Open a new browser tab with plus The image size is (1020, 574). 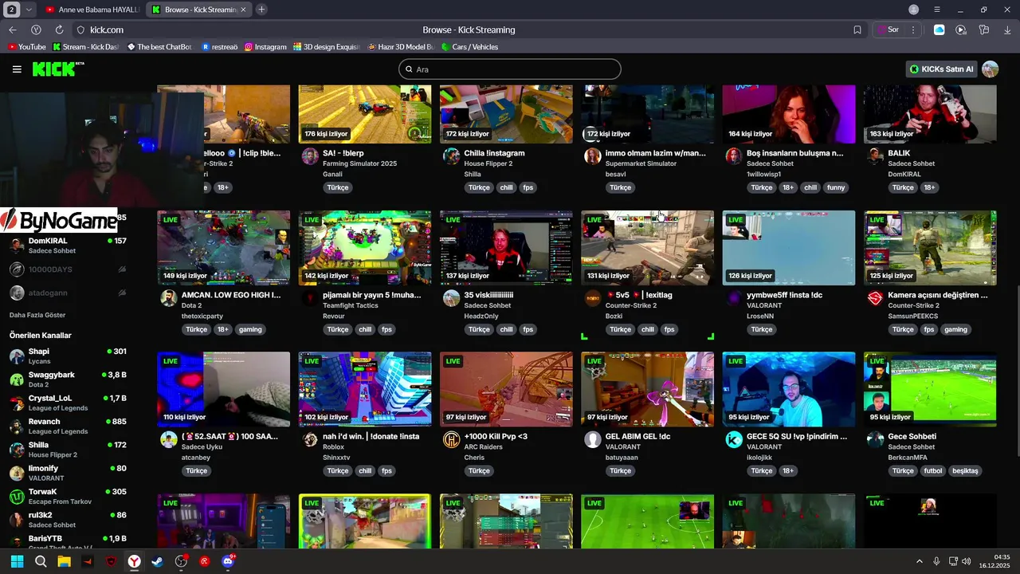pos(261,10)
